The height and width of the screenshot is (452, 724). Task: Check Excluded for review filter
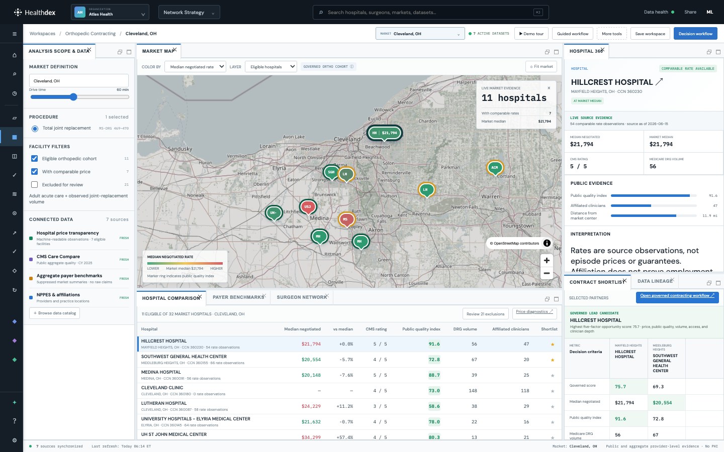tap(34, 185)
